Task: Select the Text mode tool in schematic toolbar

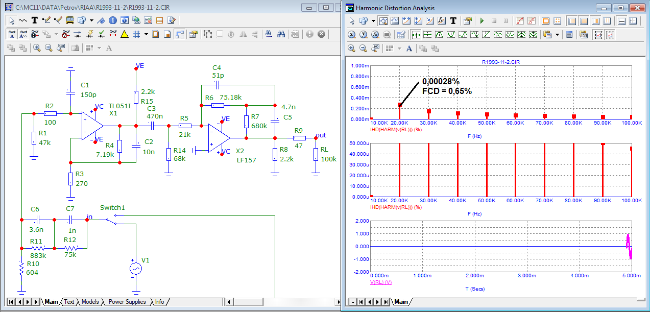Action: [x=35, y=20]
